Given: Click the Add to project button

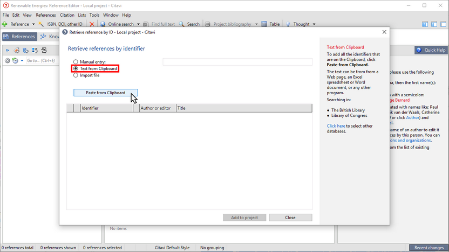Looking at the screenshot, I should 244,218.
